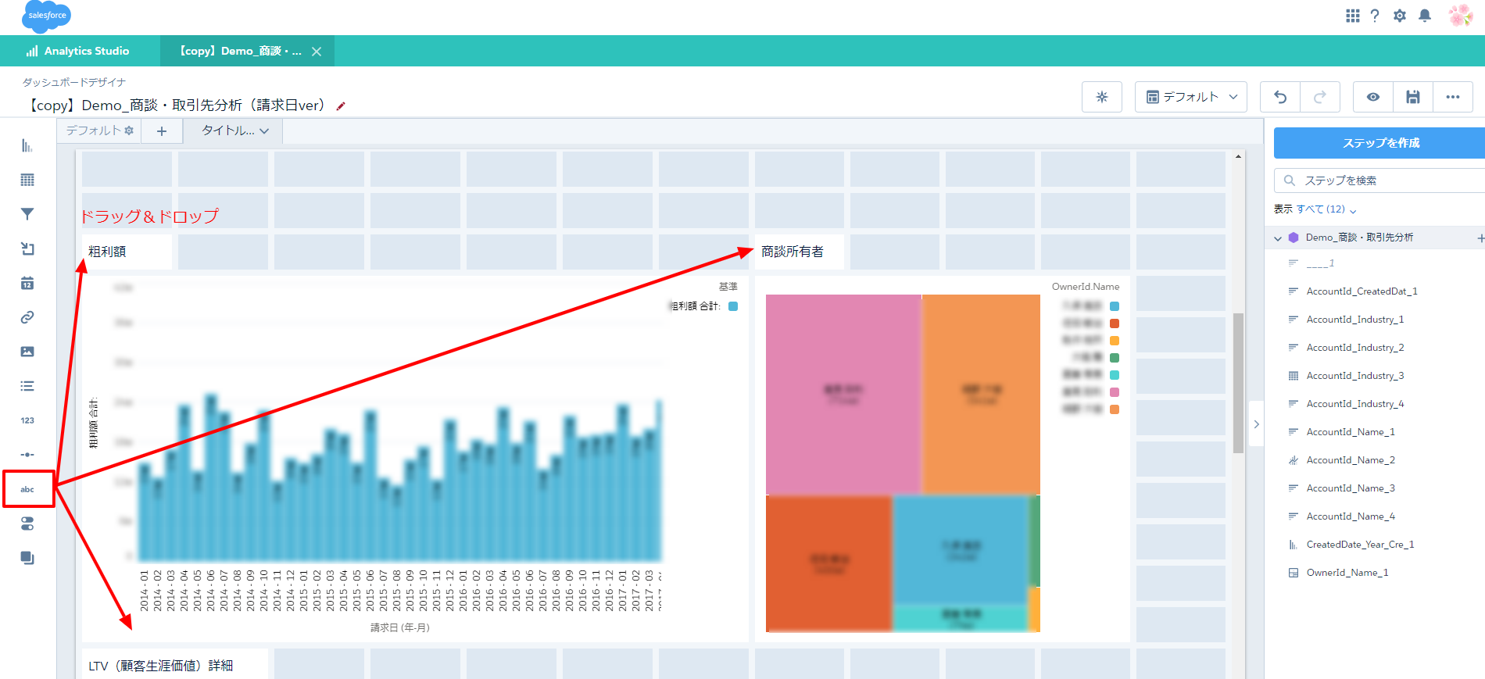
Task: Add a new page with the plus tab
Action: (x=162, y=131)
